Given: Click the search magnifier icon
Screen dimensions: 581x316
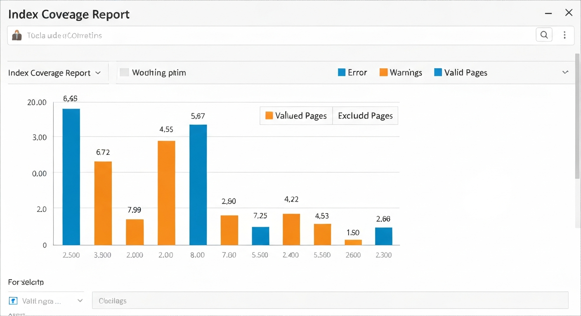Looking at the screenshot, I should (544, 35).
